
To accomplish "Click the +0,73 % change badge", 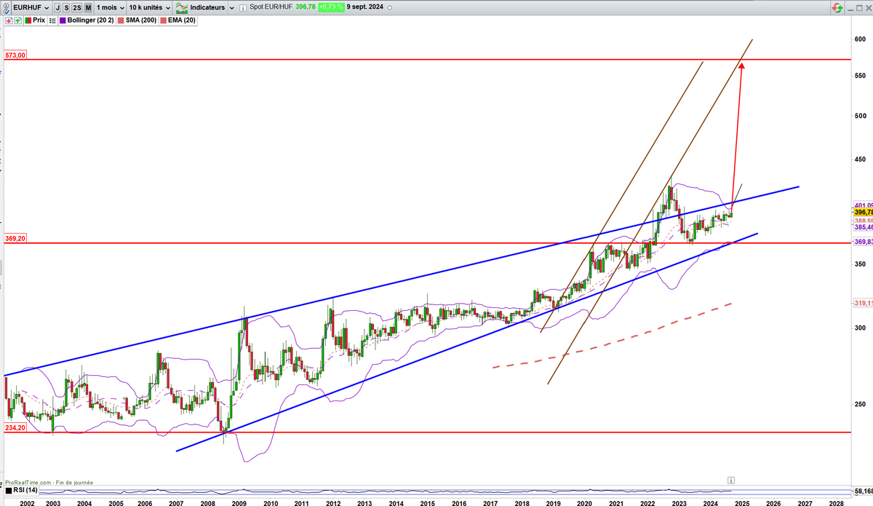I will point(330,7).
